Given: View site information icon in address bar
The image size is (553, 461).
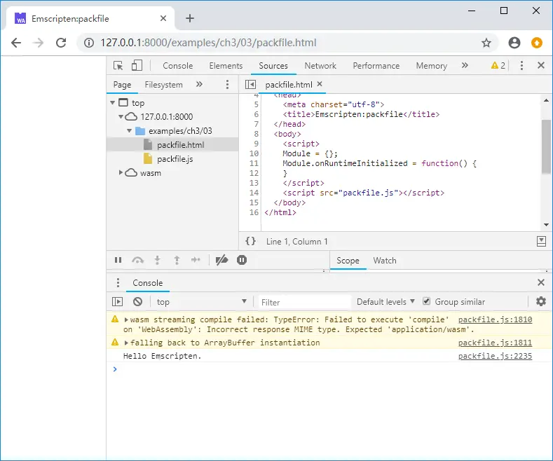Looking at the screenshot, I should (x=89, y=43).
